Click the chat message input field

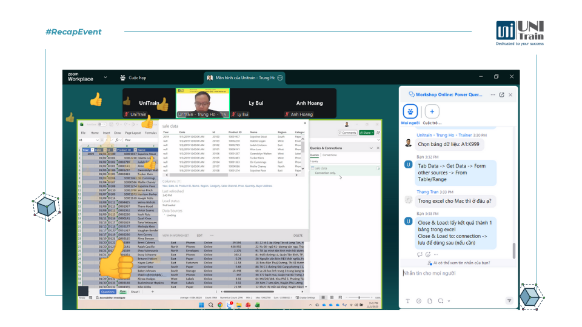[458, 273]
